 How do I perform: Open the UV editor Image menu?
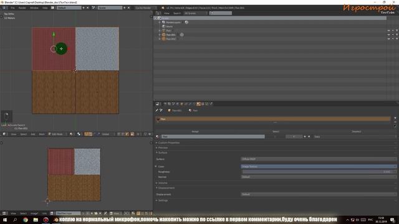coord(34,213)
